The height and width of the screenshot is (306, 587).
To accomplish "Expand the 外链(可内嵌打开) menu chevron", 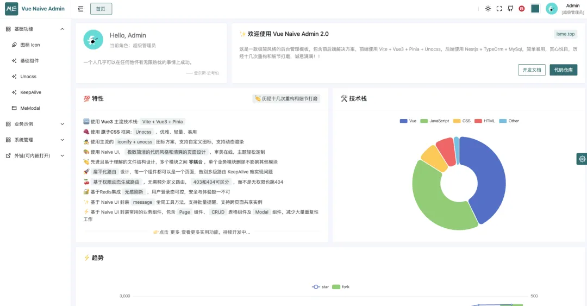I will tap(62, 155).
